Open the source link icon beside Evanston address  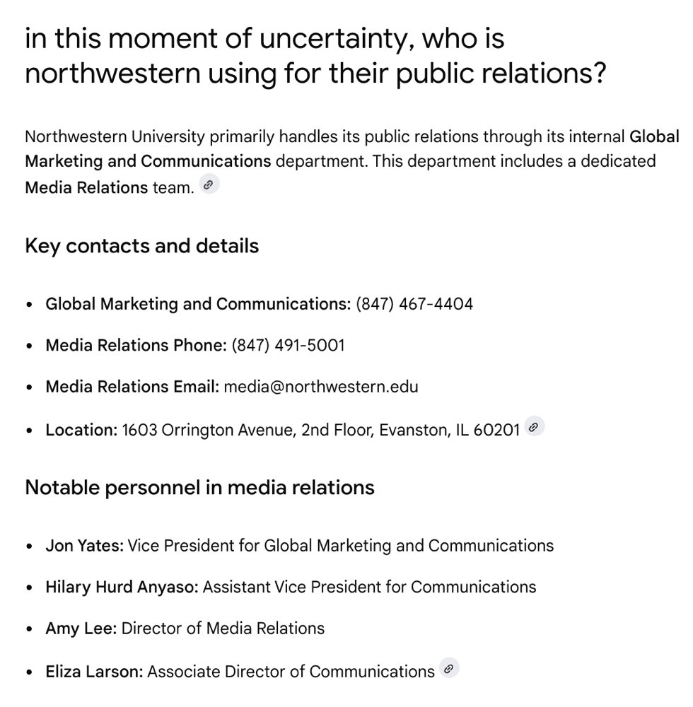click(x=535, y=427)
